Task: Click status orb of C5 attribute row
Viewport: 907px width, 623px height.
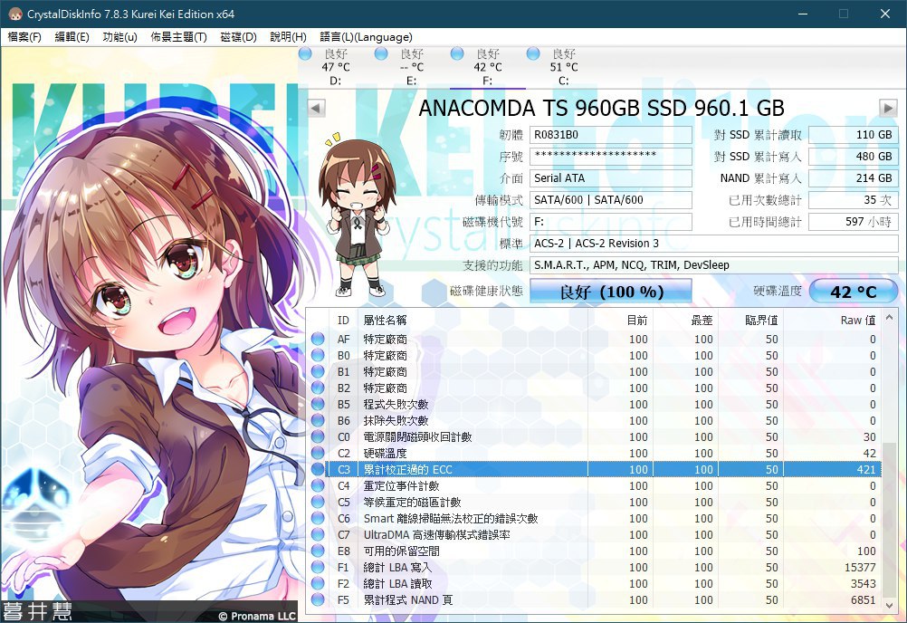Action: coord(318,502)
